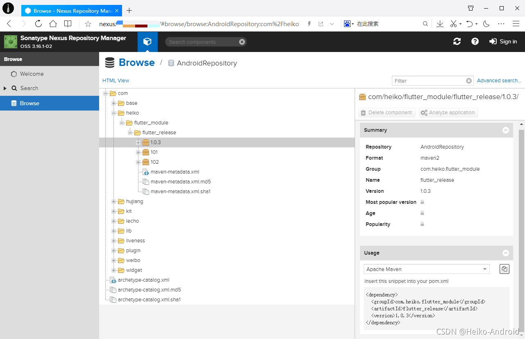
Task: Open browser home page
Action: [x=53, y=24]
